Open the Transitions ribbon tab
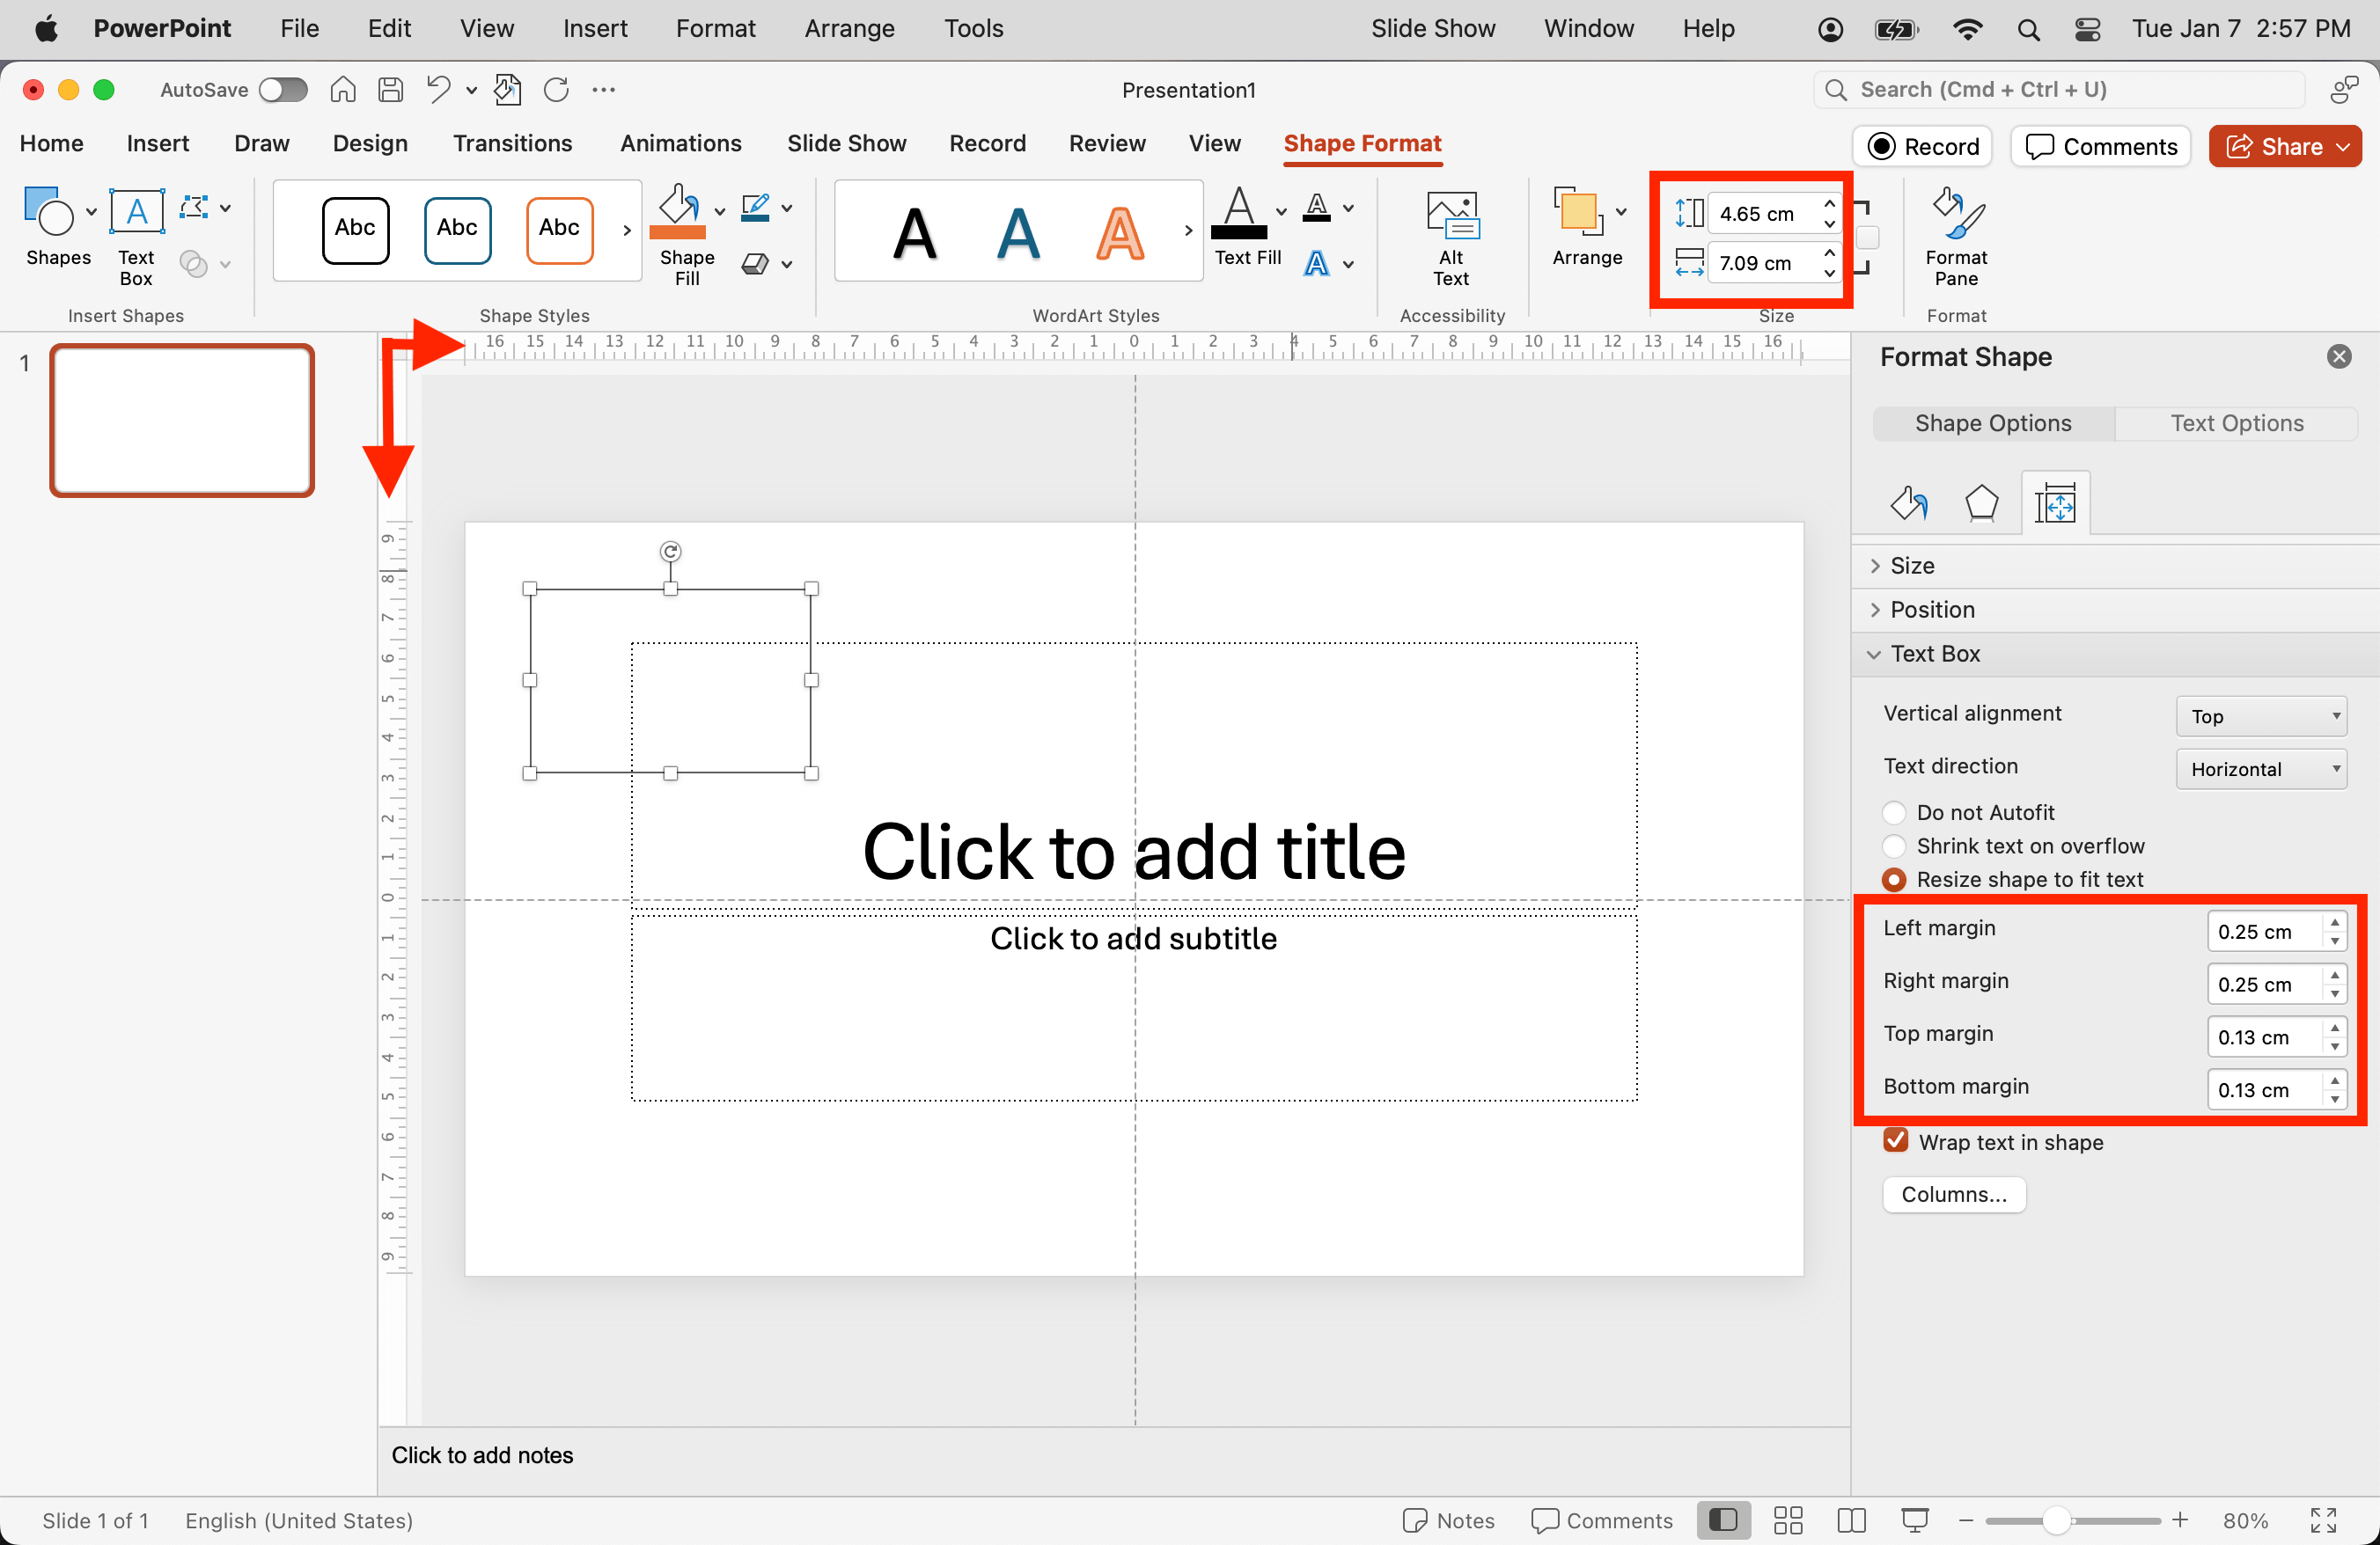Image resolution: width=2380 pixels, height=1545 pixels. point(512,143)
